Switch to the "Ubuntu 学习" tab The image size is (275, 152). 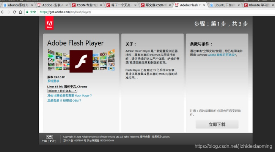259,5
